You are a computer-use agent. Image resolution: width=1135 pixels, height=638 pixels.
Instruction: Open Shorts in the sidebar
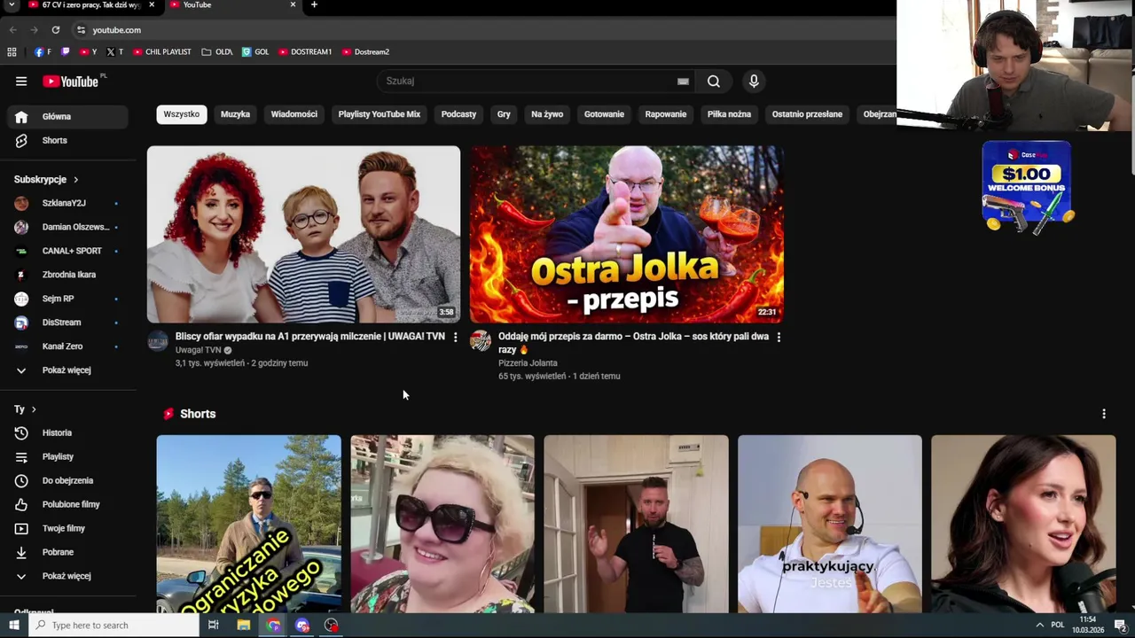pos(67,141)
